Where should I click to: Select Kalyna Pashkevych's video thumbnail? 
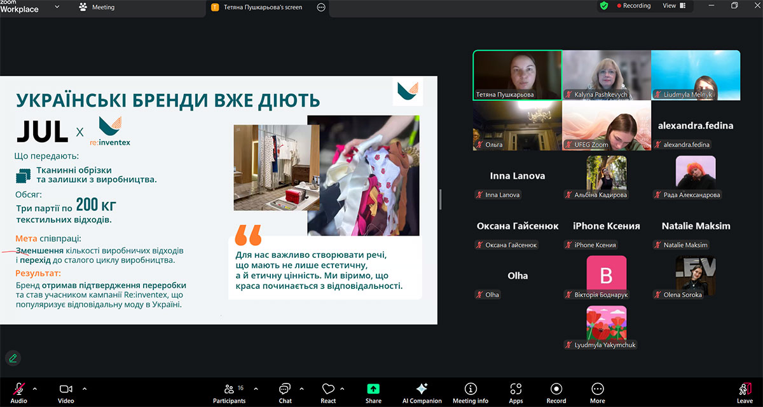[x=606, y=75]
